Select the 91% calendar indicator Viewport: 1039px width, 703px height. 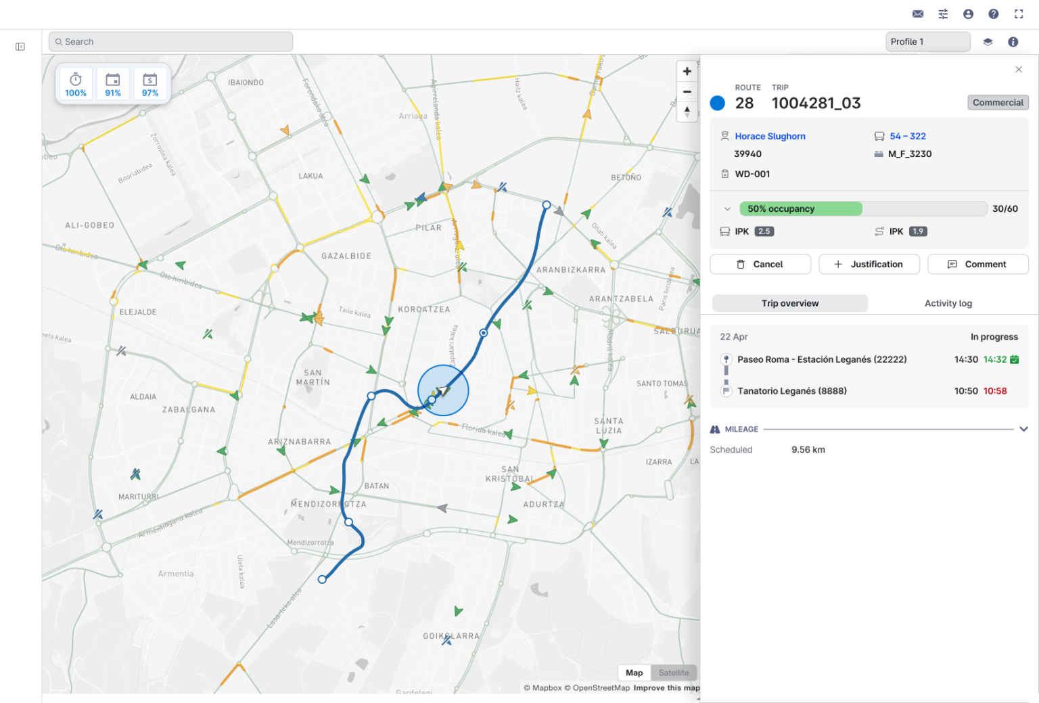point(113,85)
